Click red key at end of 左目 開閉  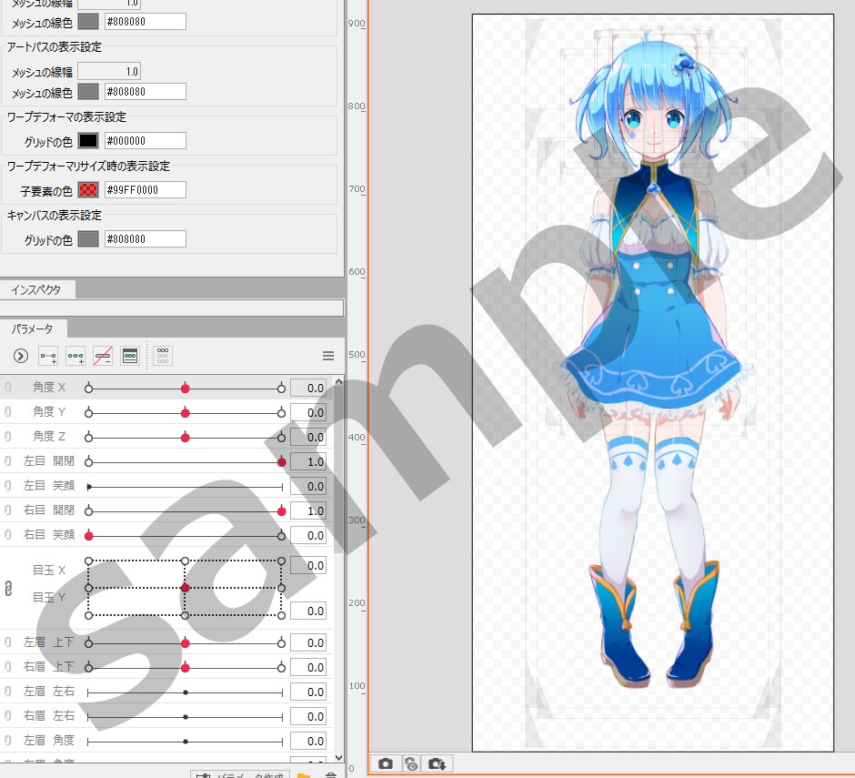pyautogui.click(x=281, y=462)
